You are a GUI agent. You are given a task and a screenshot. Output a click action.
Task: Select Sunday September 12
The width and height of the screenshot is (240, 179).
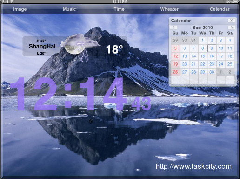(175, 56)
